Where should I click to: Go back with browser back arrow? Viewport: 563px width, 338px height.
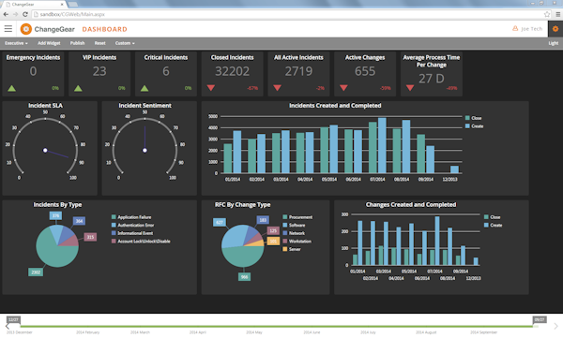tap(6, 14)
